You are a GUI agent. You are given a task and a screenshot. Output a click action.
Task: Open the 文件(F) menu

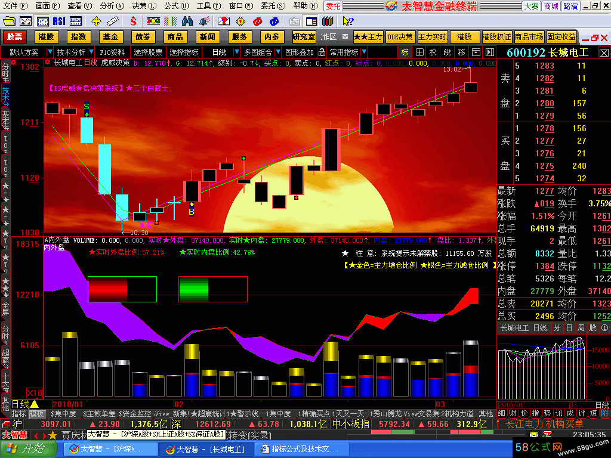pos(15,6)
